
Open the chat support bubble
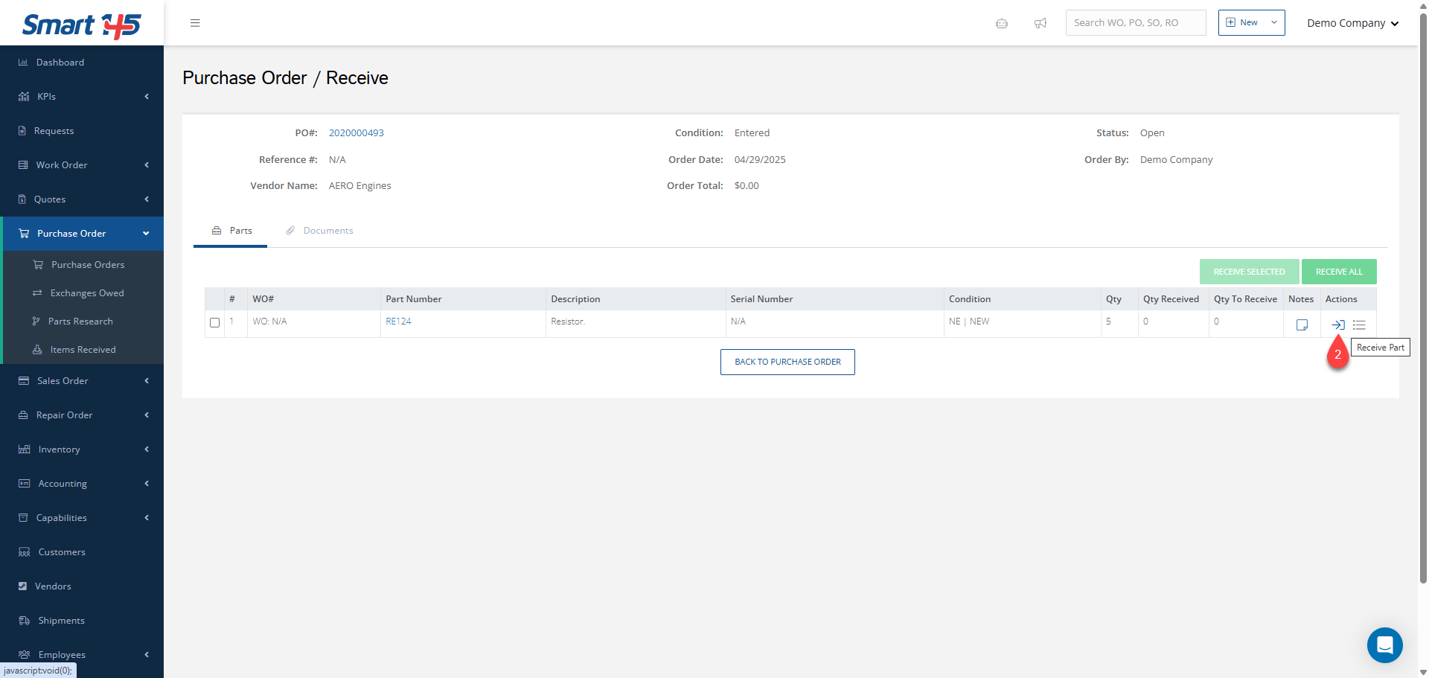(1384, 645)
